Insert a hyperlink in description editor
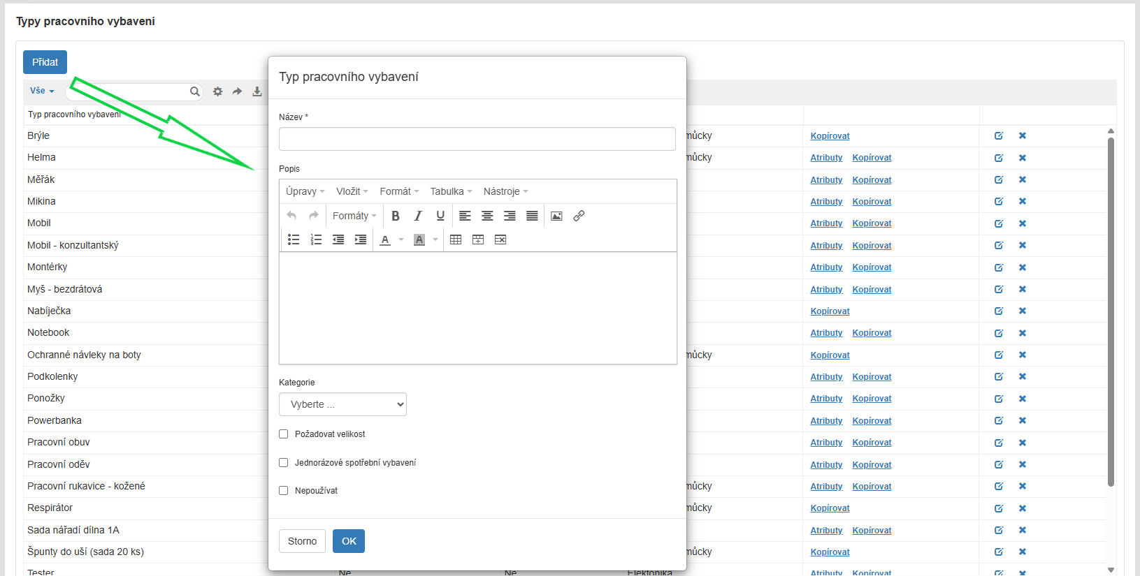 pos(579,216)
